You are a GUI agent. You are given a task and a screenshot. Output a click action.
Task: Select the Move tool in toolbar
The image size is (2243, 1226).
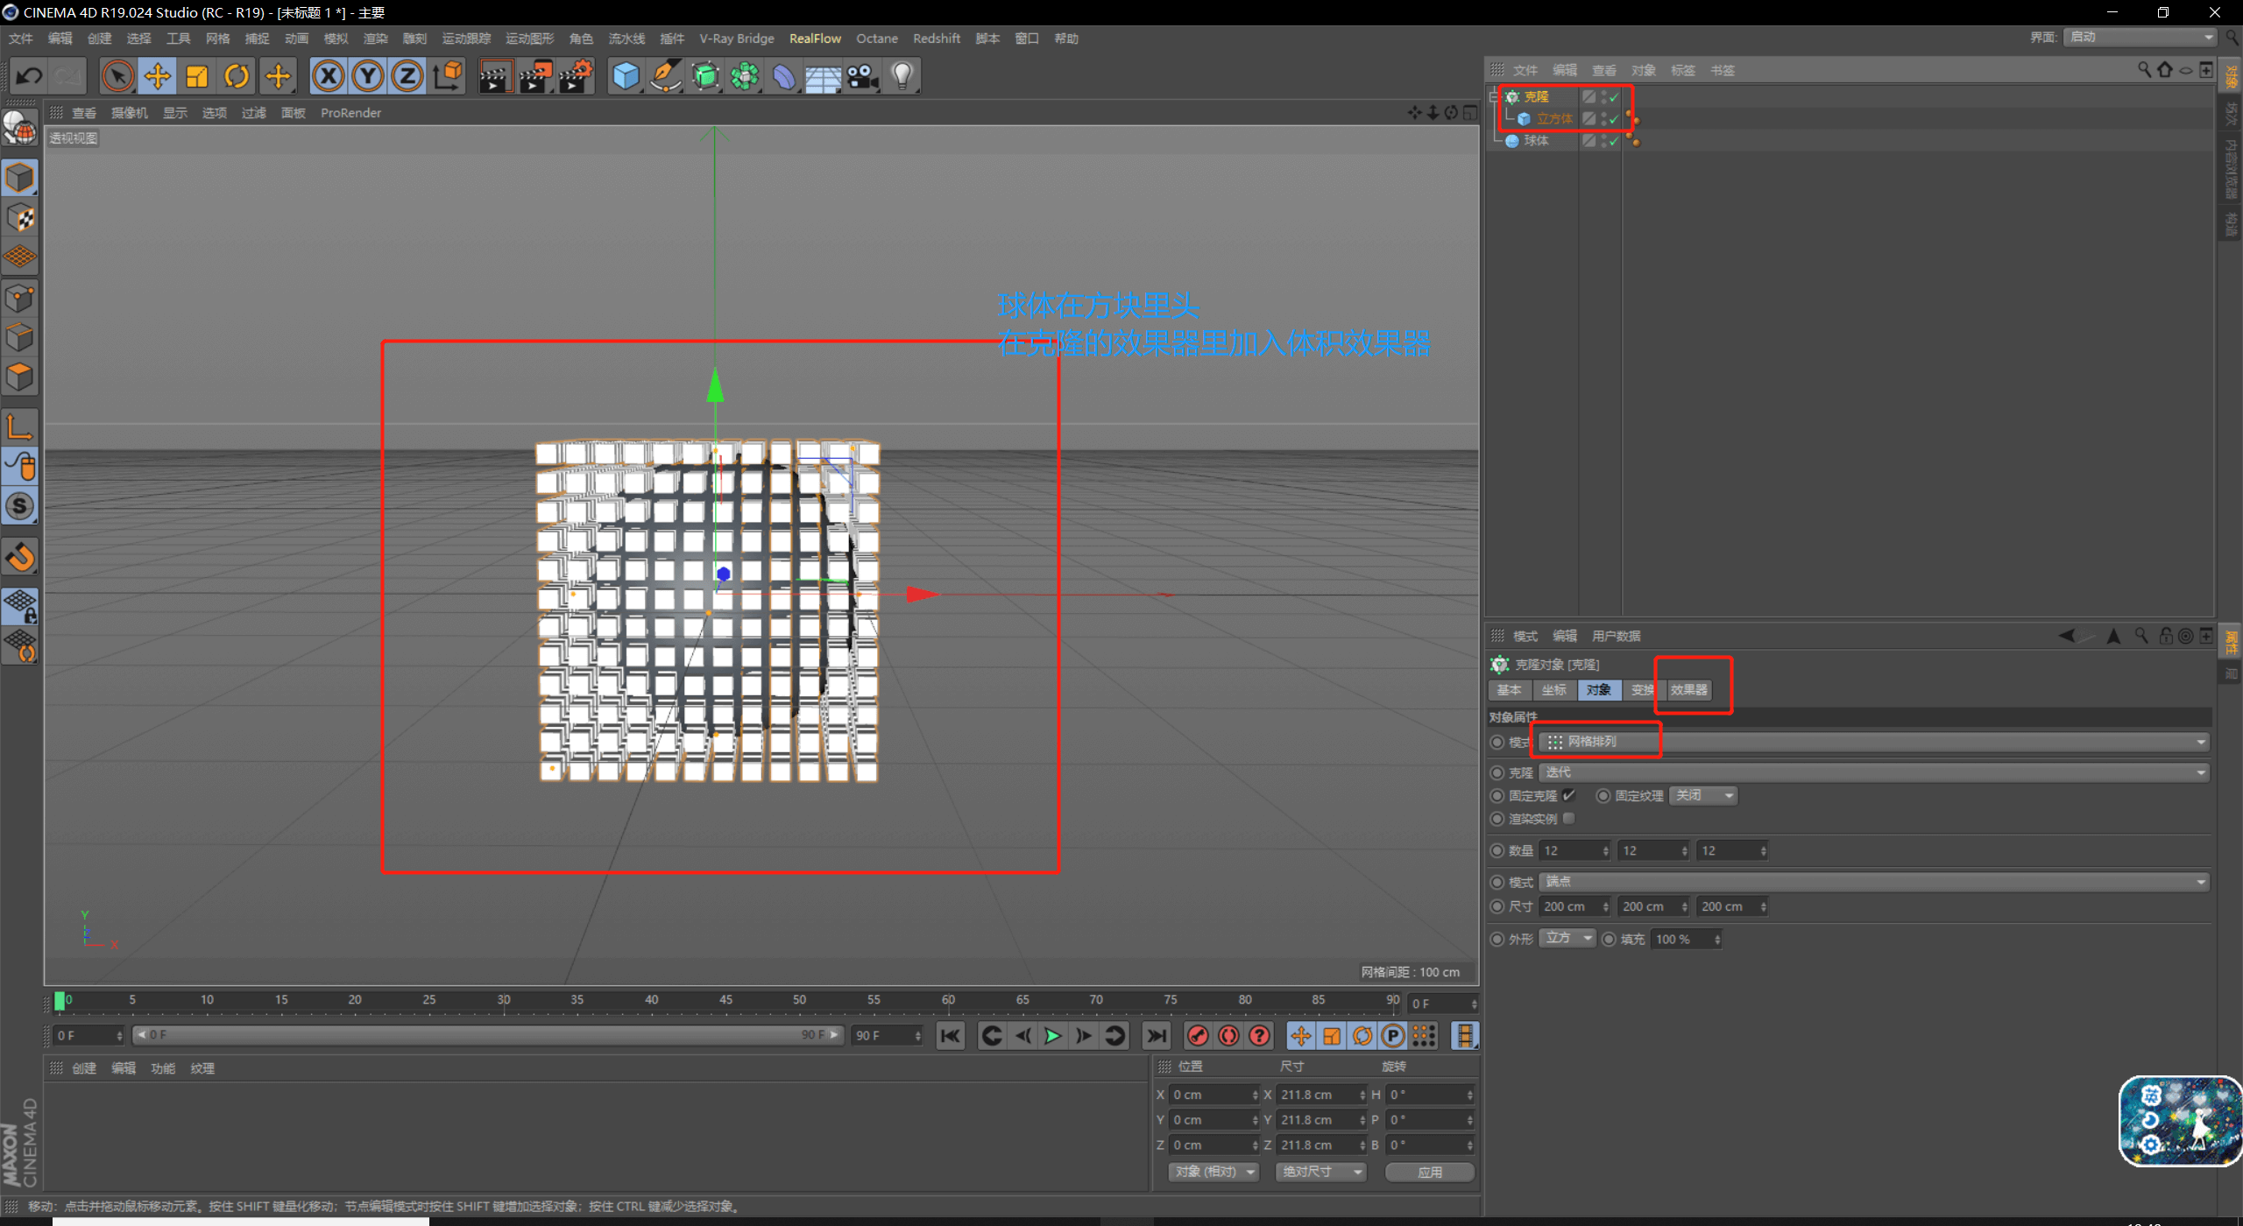pyautogui.click(x=158, y=77)
